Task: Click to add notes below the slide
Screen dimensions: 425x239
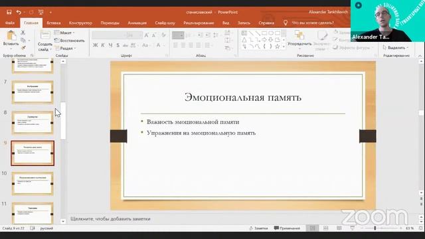Action: pos(110,218)
